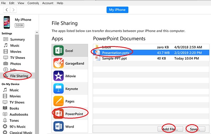The height and width of the screenshot is (134, 211).
Task: Click TV Shows icon under On My Device
Action: click(5, 102)
